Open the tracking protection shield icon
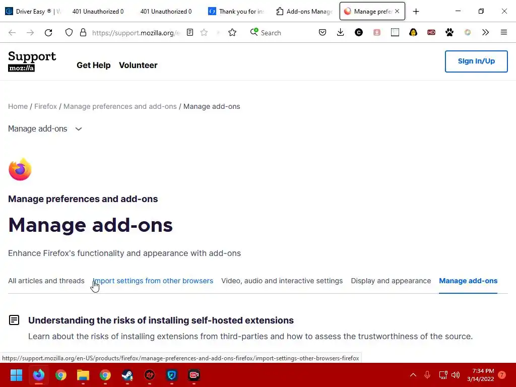Viewport: 516px width, 387px height. 69,33
